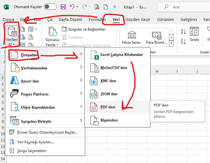Viewport: 210px width, 163px height.
Task: Open Sorguları Birleştir submenu
Action: (45, 121)
